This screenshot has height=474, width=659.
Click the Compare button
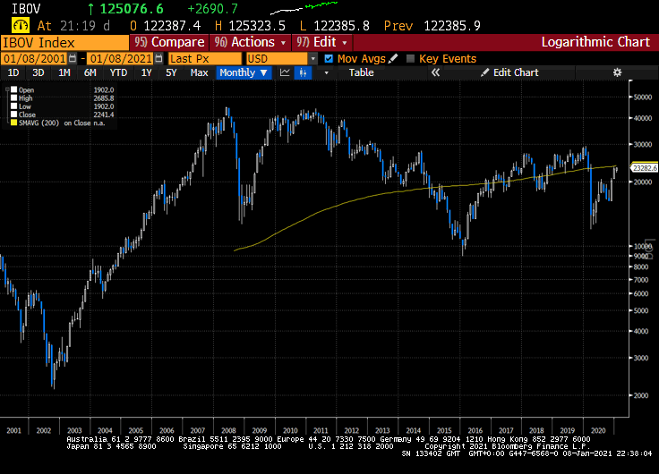(x=169, y=42)
